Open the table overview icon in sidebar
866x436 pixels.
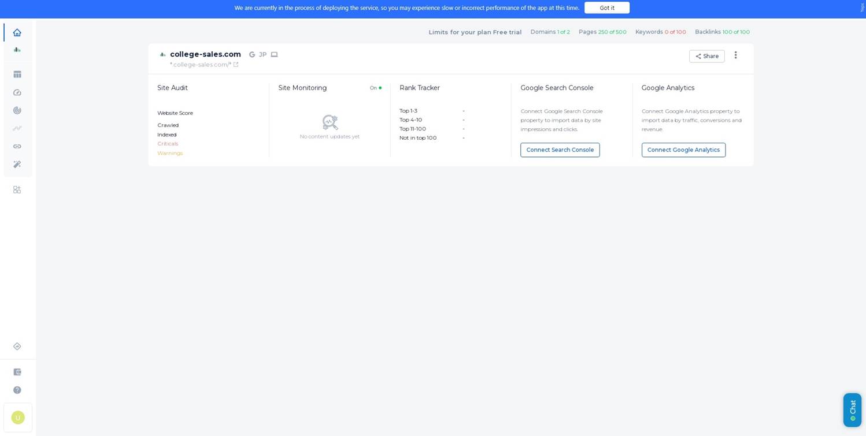coord(17,74)
